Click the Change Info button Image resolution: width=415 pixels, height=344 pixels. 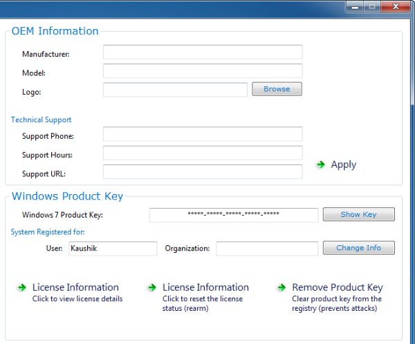358,248
